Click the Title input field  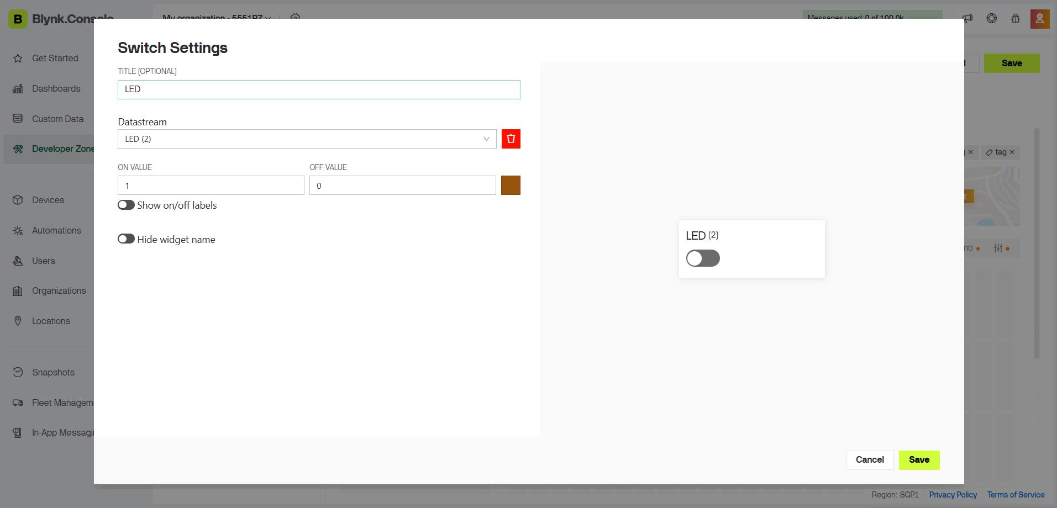point(319,89)
